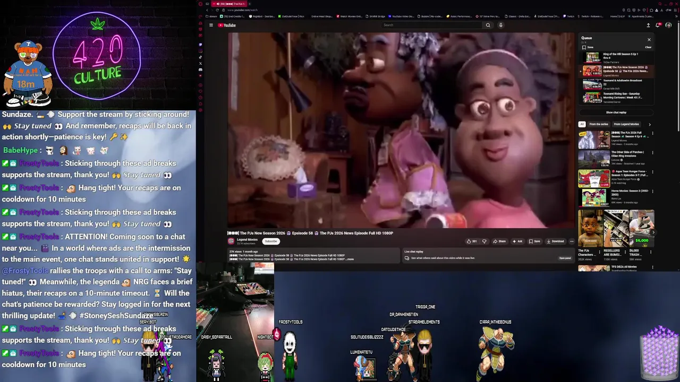680x382 pixels.
Task: Open the YouTube notifications bell
Action: click(x=658, y=25)
